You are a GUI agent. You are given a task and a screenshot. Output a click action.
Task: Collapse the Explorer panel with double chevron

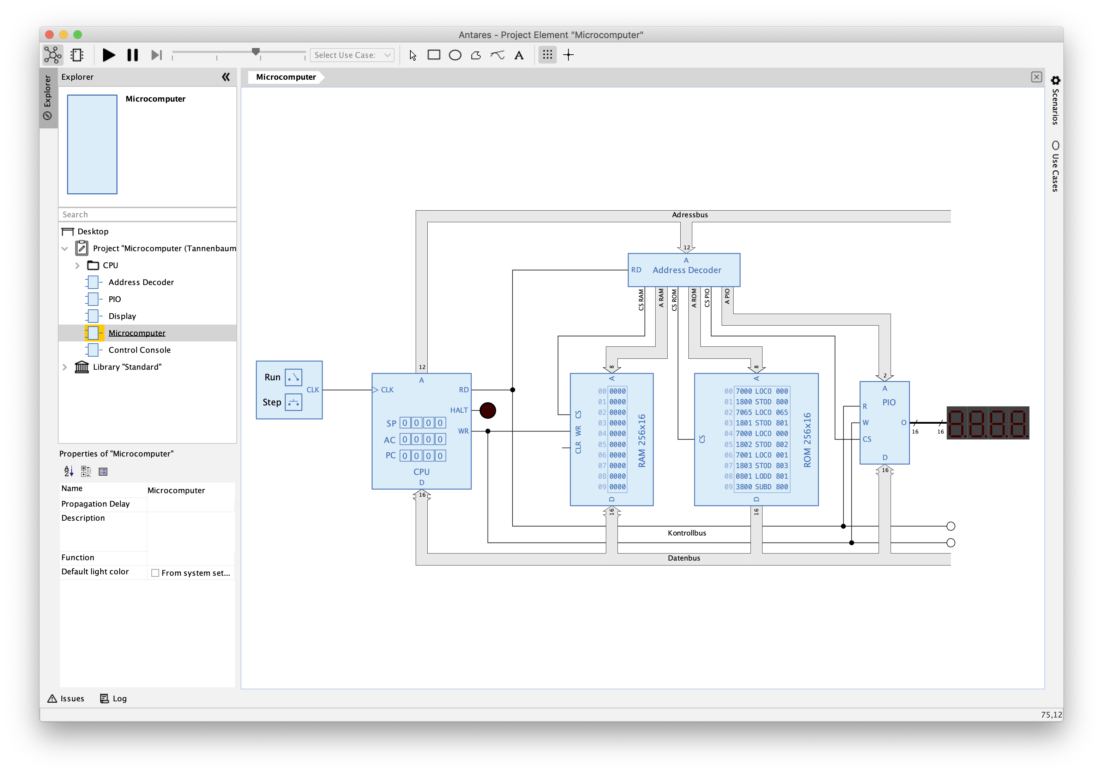pyautogui.click(x=226, y=77)
